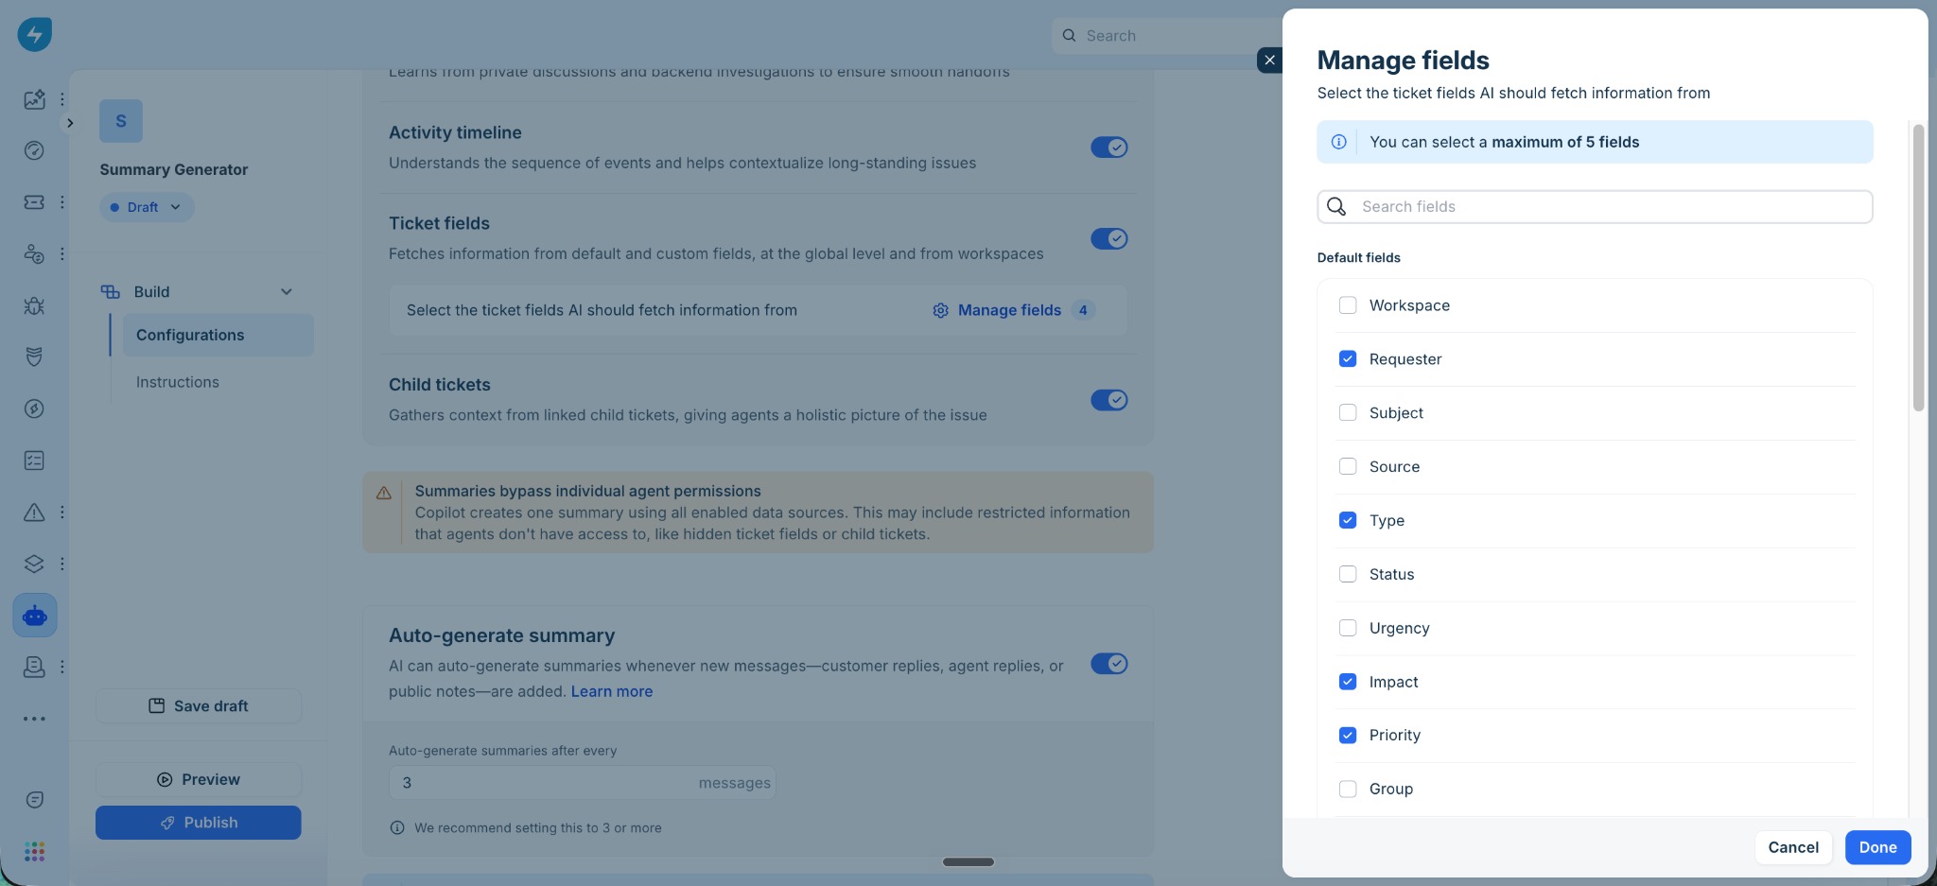Open the tickets icon in sidebar
The width and height of the screenshot is (1937, 886).
34,202
